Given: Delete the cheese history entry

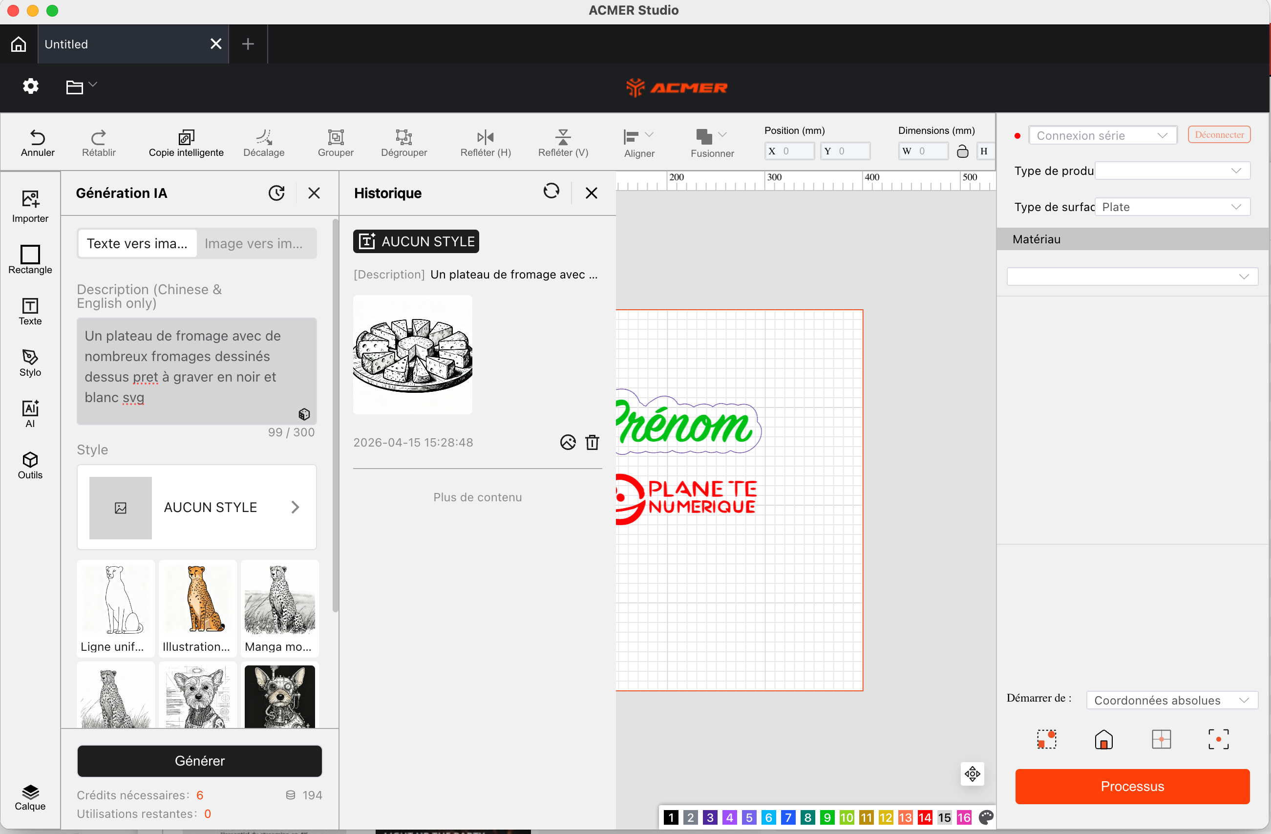Looking at the screenshot, I should 592,442.
